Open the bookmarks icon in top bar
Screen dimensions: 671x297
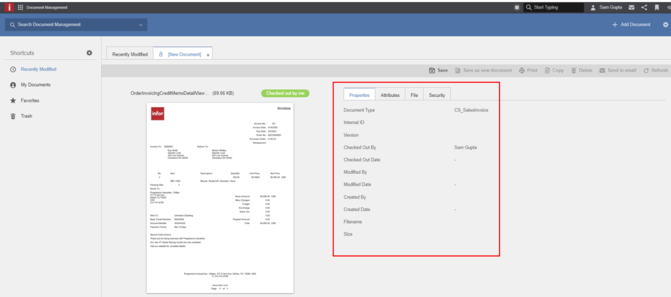click(x=657, y=7)
